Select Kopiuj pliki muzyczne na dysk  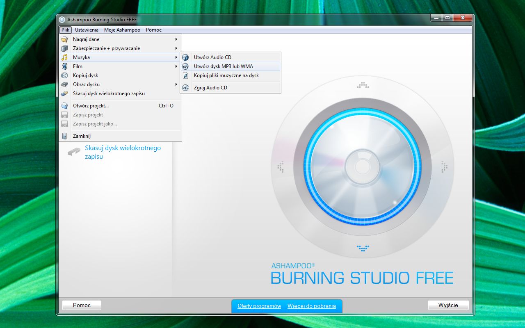coord(231,75)
